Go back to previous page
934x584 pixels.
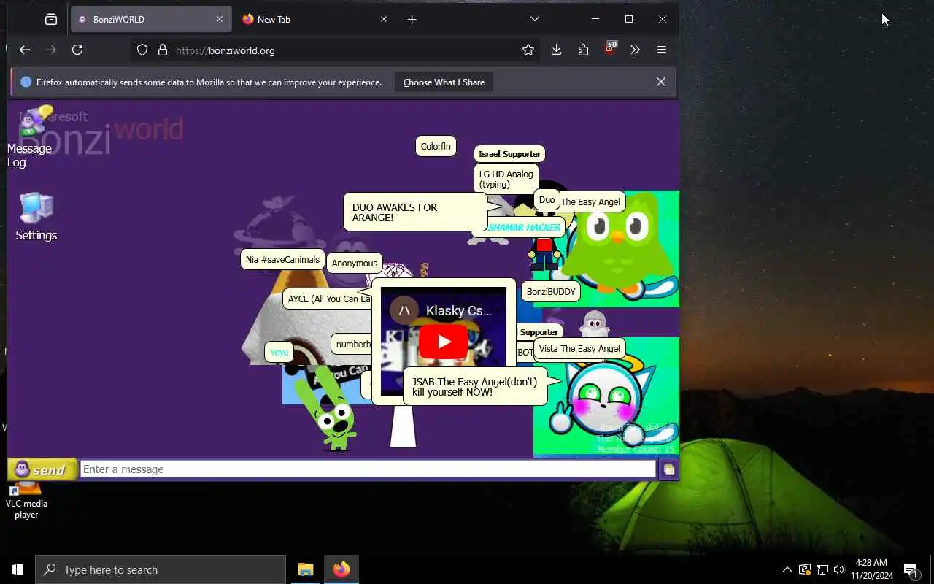[25, 50]
